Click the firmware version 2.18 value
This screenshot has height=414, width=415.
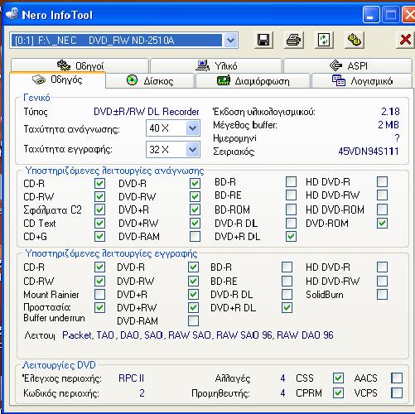coord(390,112)
